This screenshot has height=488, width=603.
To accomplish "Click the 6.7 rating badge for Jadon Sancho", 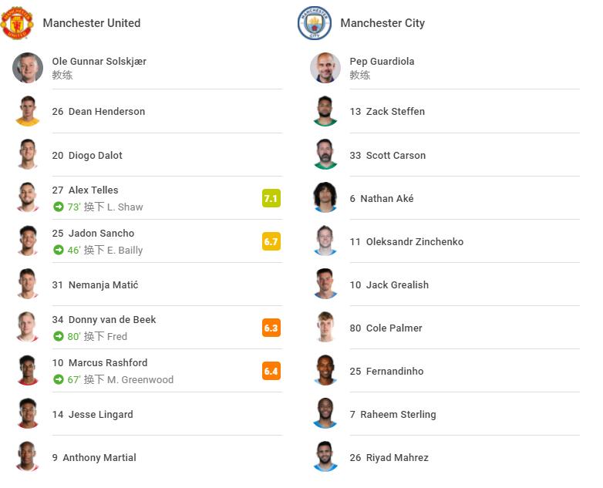I will (x=271, y=241).
